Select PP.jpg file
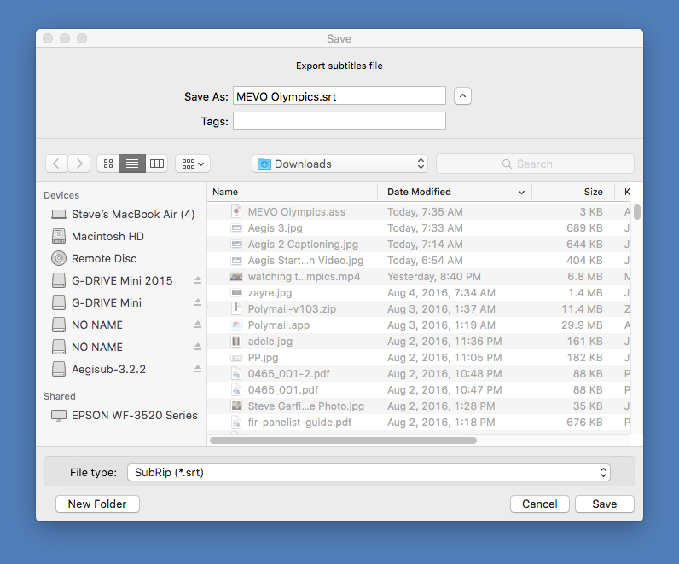Image resolution: width=679 pixels, height=564 pixels. 419,358
